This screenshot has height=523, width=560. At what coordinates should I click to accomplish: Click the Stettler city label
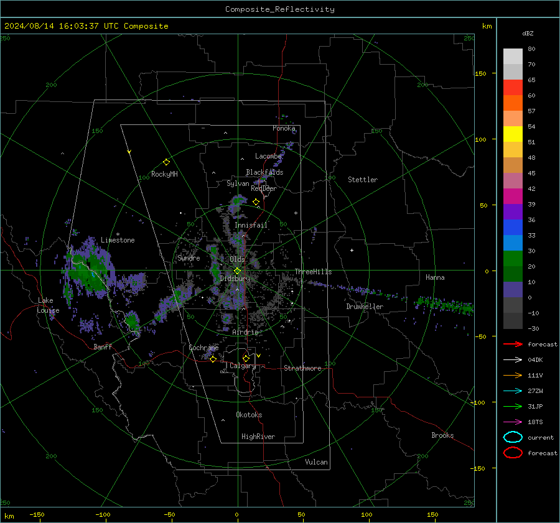click(x=363, y=180)
